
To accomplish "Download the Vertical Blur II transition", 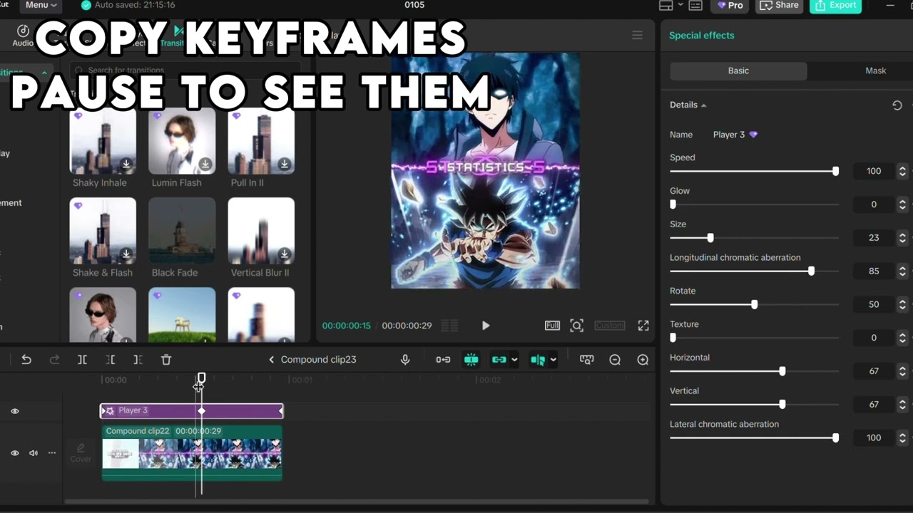I will click(x=285, y=254).
